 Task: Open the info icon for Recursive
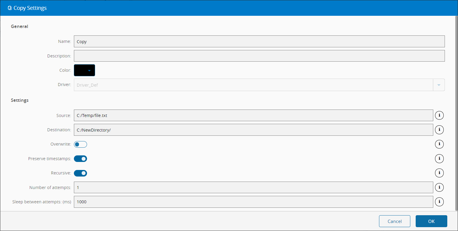point(439,173)
